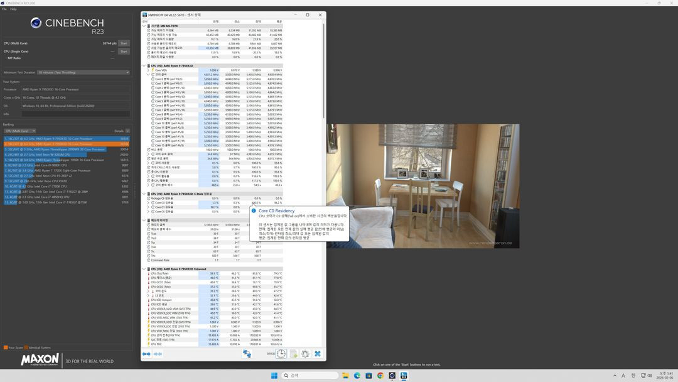Click the double left arrows icon in HWiNFO toolbar
Image resolution: width=678 pixels, height=382 pixels.
pyautogui.click(x=145, y=354)
